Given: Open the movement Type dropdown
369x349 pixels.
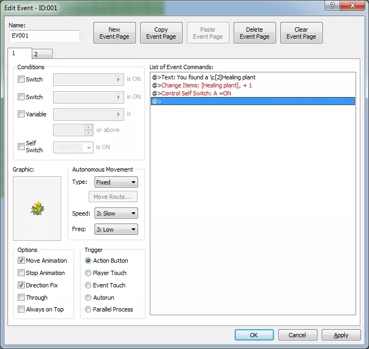Looking at the screenshot, I should tap(116, 182).
